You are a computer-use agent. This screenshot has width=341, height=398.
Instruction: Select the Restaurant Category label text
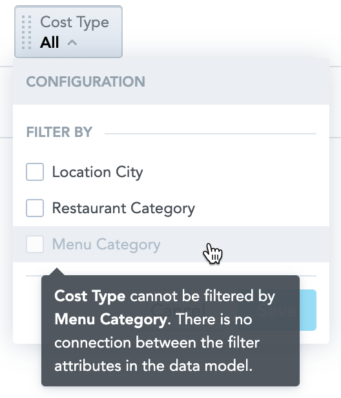pos(123,209)
